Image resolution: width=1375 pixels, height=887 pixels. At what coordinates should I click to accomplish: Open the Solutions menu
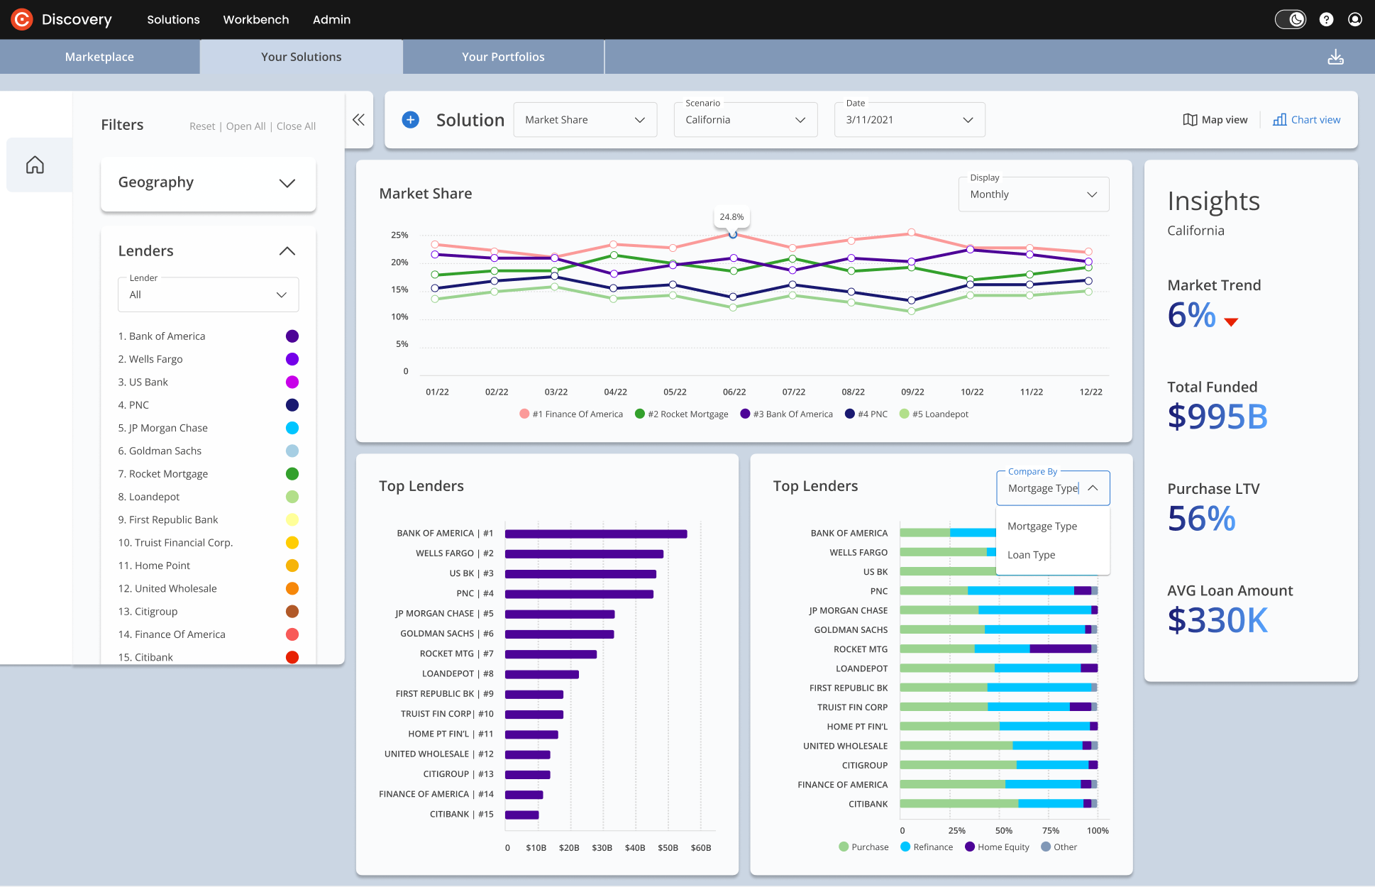pos(173,19)
